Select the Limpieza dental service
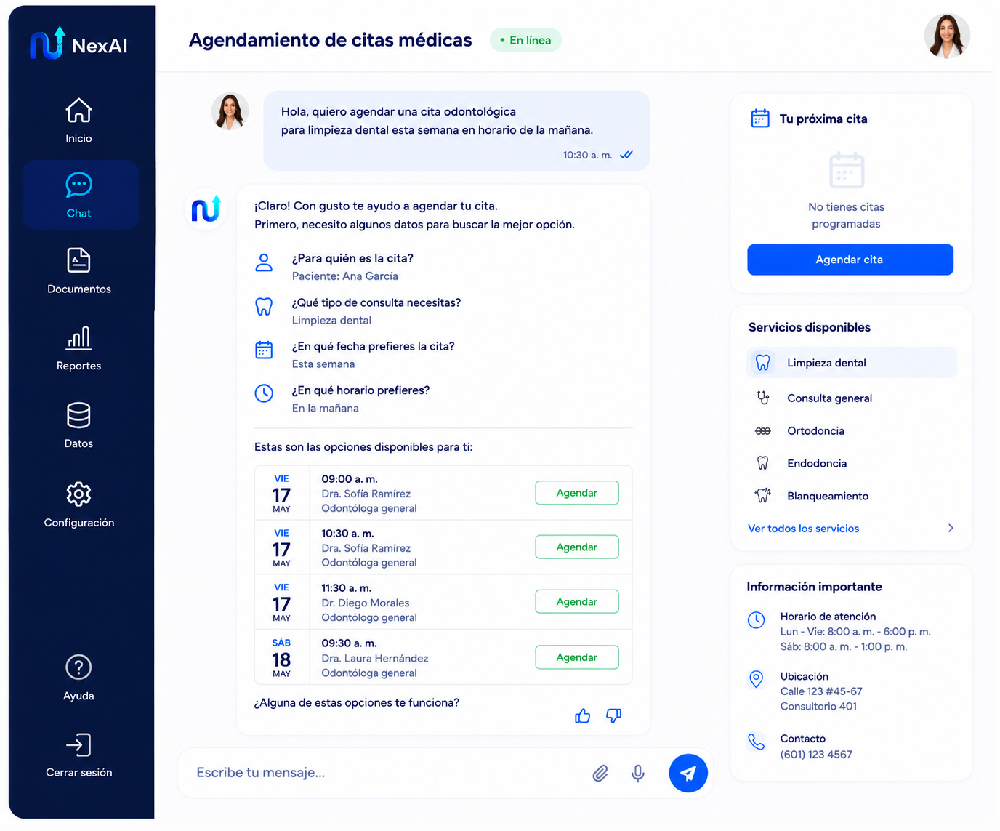The height and width of the screenshot is (831, 1000). pyautogui.click(x=852, y=363)
